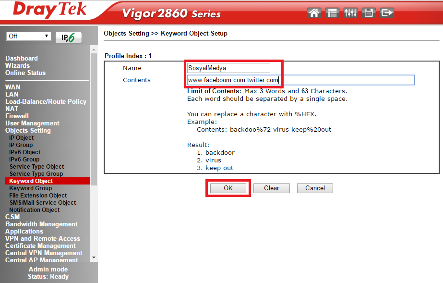Click the sliders settings icon in header

(x=350, y=13)
